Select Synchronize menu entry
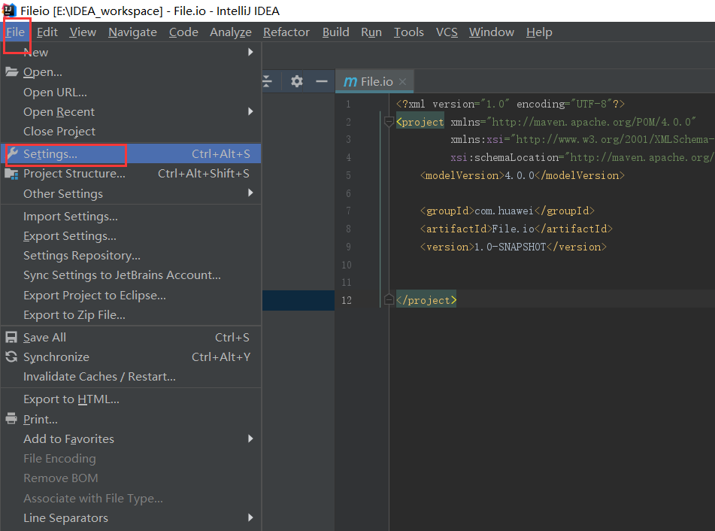The width and height of the screenshot is (715, 531). coord(131,357)
